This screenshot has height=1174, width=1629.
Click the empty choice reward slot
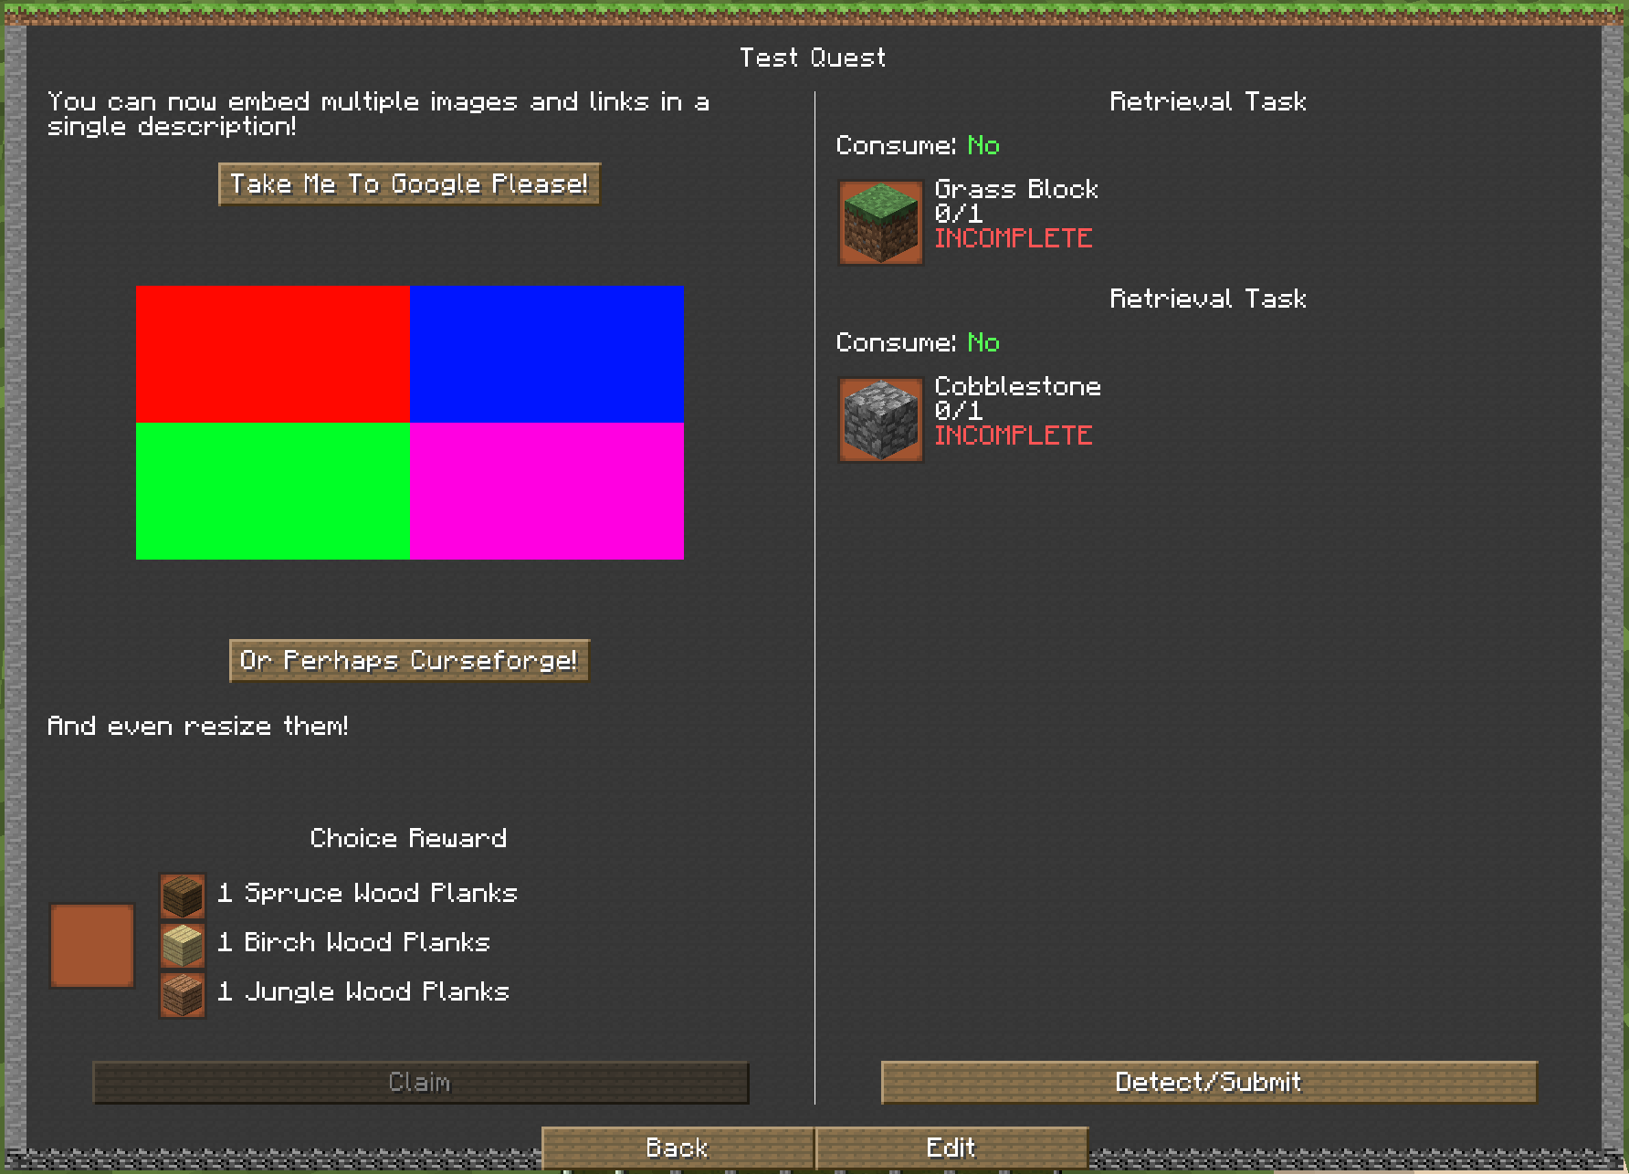tap(92, 946)
